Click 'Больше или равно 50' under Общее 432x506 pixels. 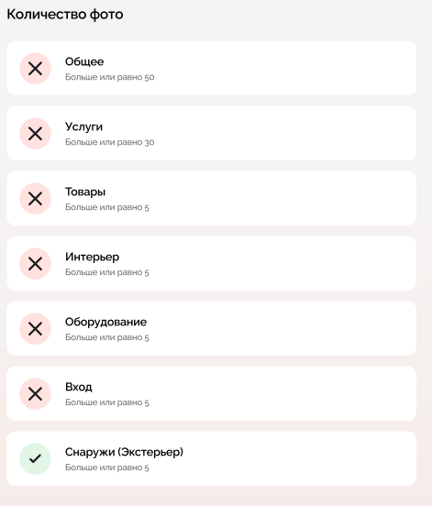[110, 77]
